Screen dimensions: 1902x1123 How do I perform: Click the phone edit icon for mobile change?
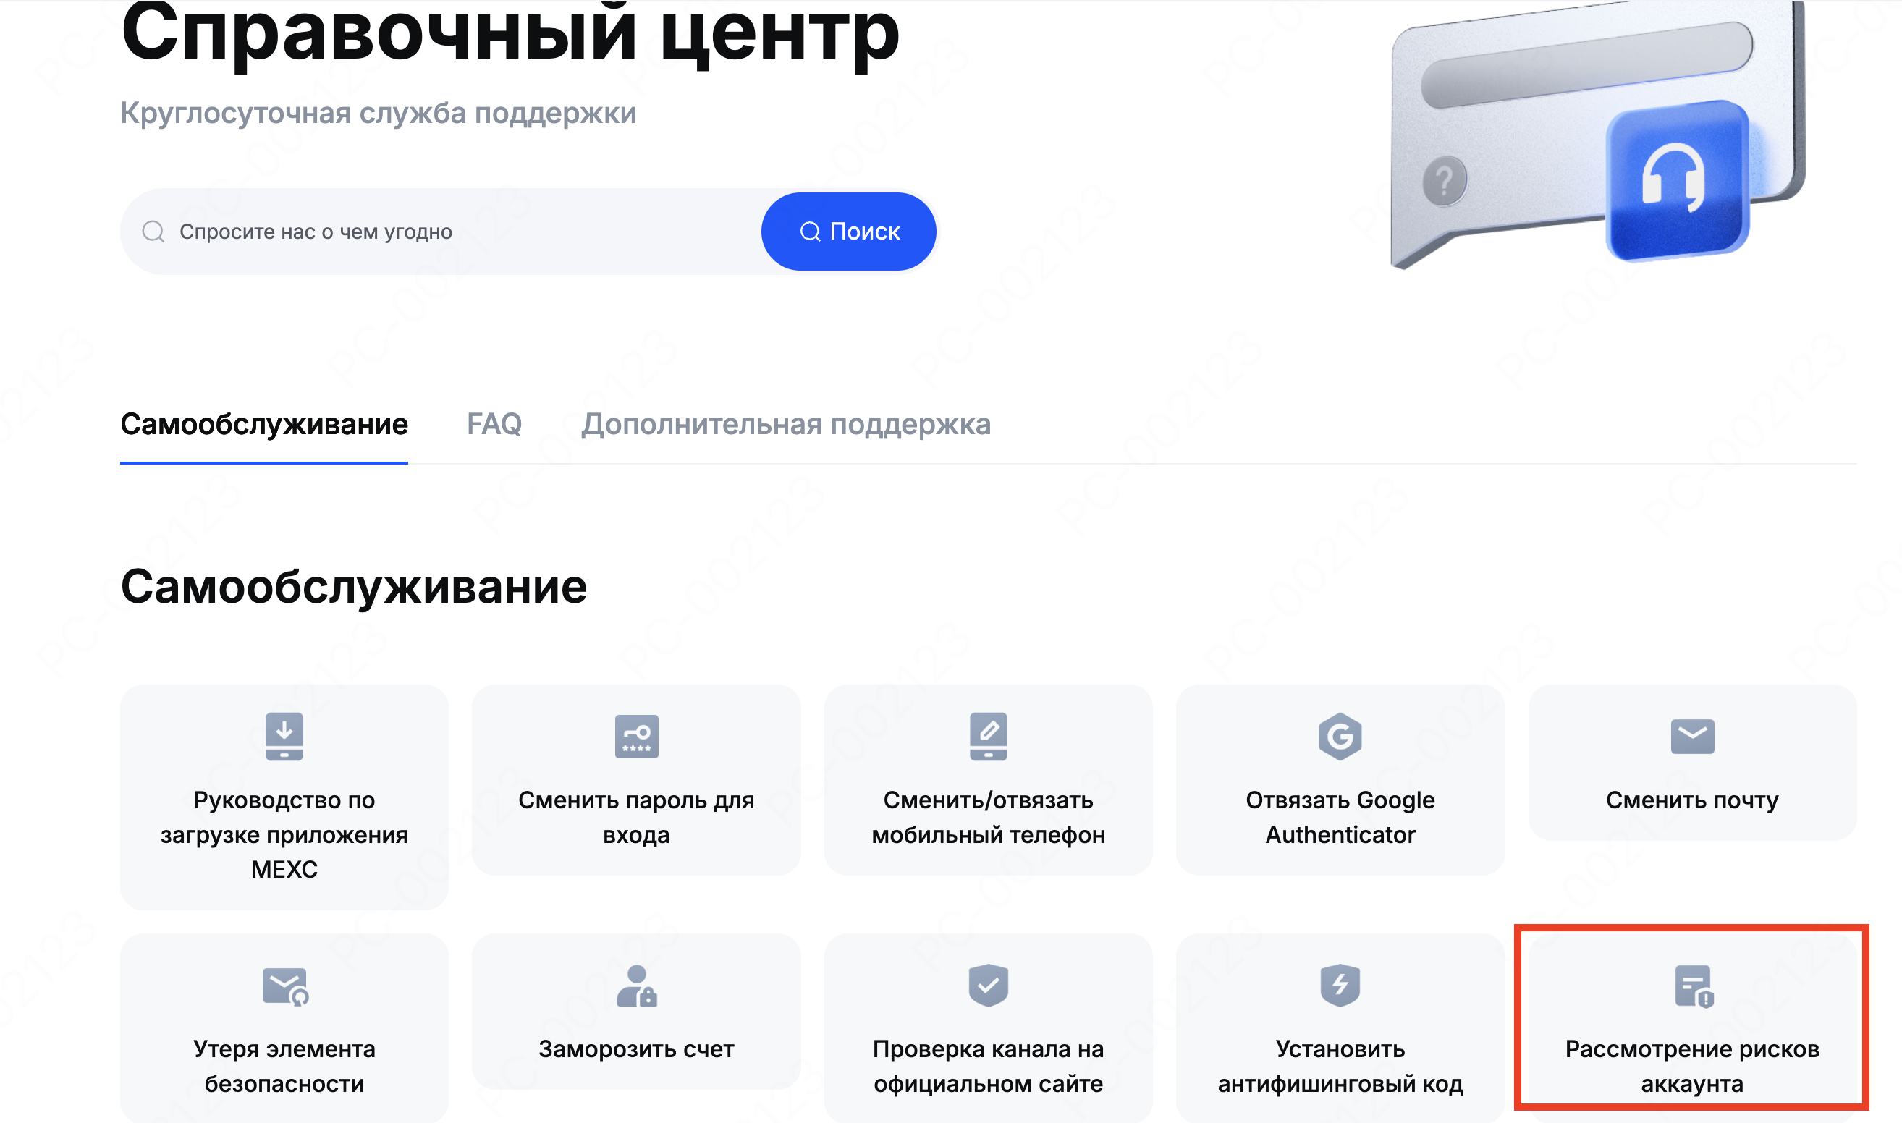point(988,736)
